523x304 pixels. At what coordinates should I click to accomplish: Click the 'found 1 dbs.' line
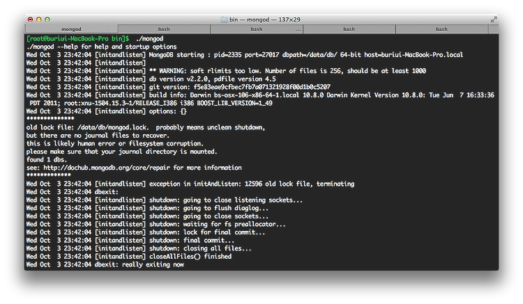(46, 159)
